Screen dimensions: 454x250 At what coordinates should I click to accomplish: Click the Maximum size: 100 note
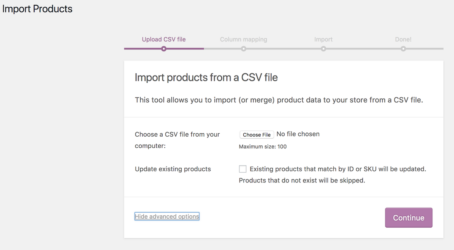pos(263,147)
